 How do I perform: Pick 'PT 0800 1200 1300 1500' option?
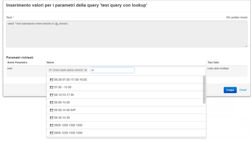[66, 125]
